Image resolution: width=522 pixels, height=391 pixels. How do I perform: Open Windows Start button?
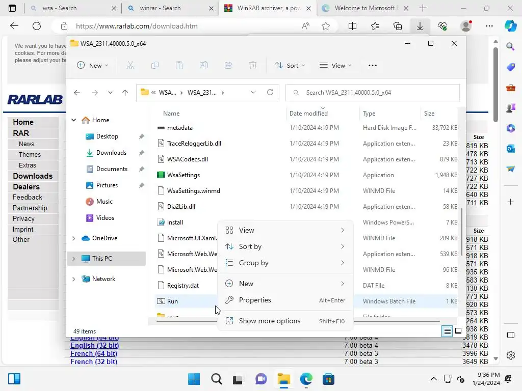coord(194,379)
